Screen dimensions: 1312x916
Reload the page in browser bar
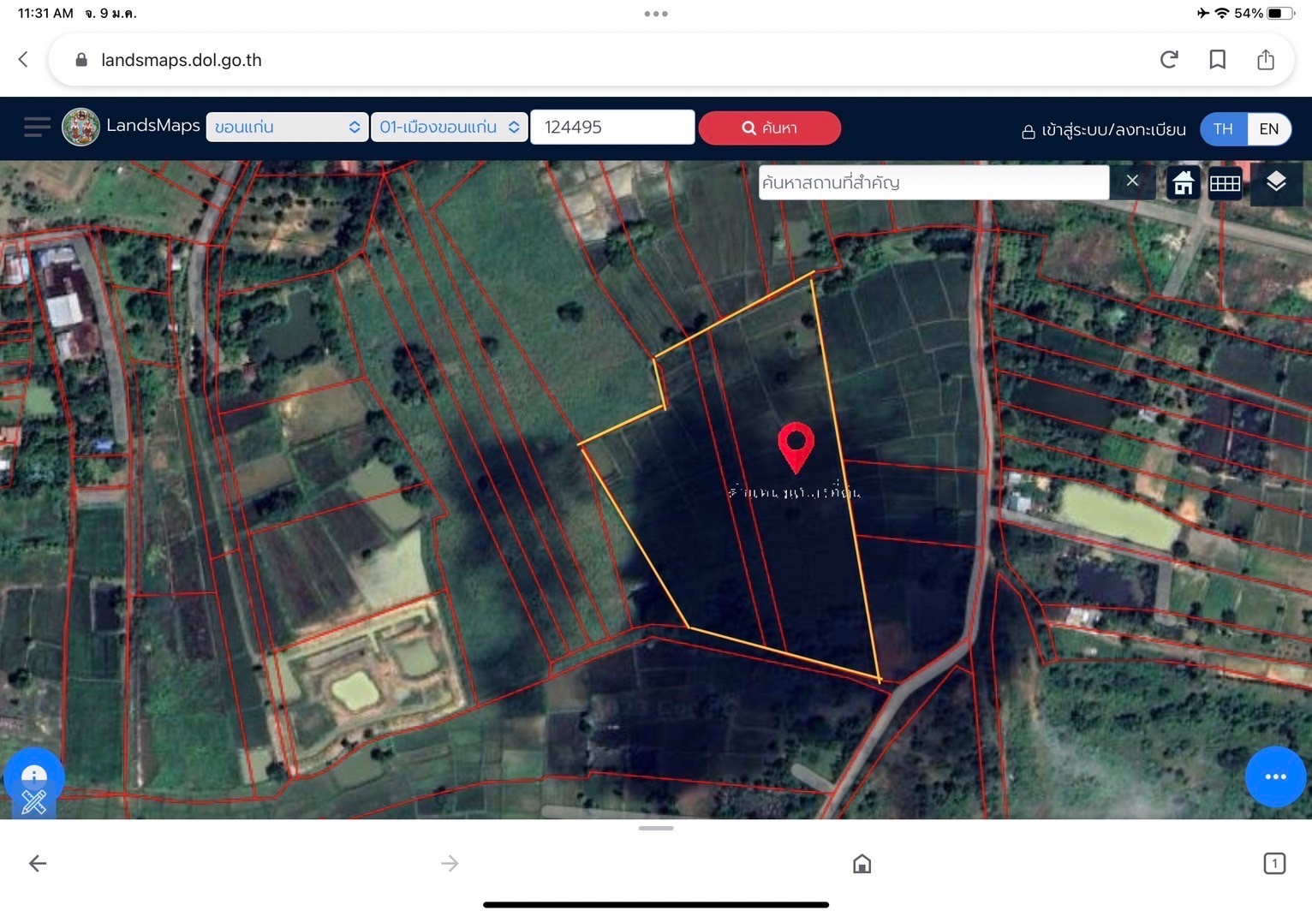click(x=1169, y=60)
